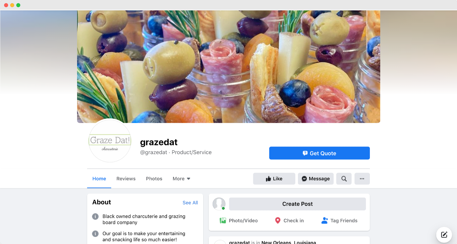
Task: Click the Message button
Action: point(316,179)
